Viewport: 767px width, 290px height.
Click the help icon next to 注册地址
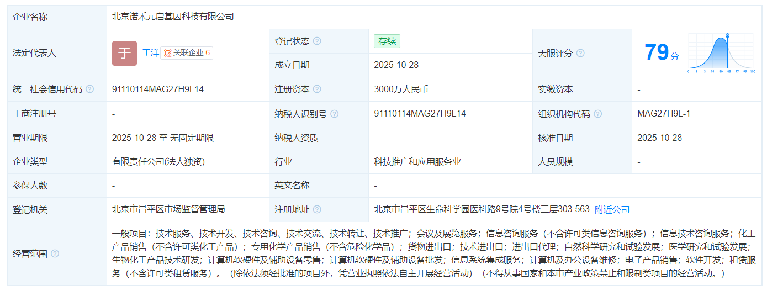[x=317, y=210]
